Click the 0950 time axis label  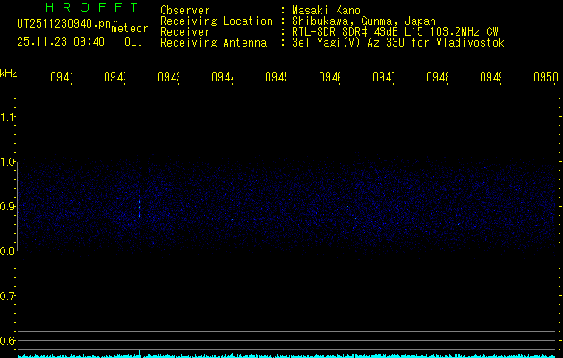pyautogui.click(x=546, y=77)
